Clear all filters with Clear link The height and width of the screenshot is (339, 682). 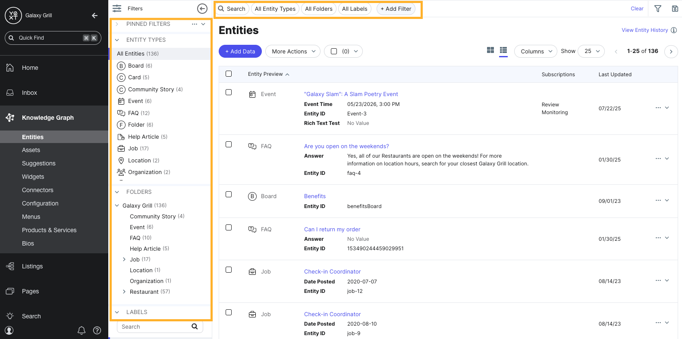coord(637,9)
